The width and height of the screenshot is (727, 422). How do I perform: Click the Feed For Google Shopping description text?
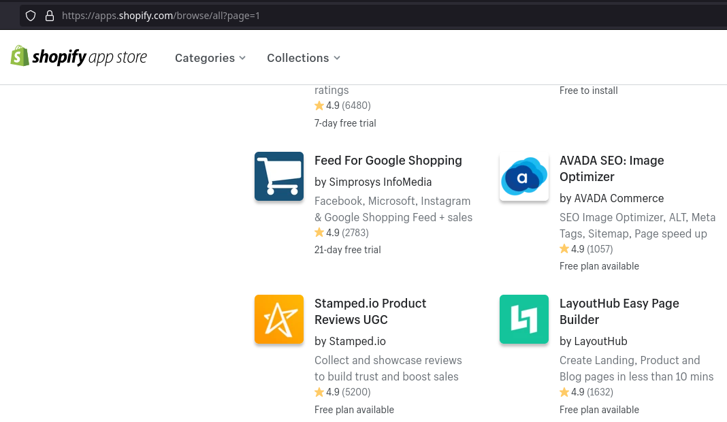coord(393,209)
